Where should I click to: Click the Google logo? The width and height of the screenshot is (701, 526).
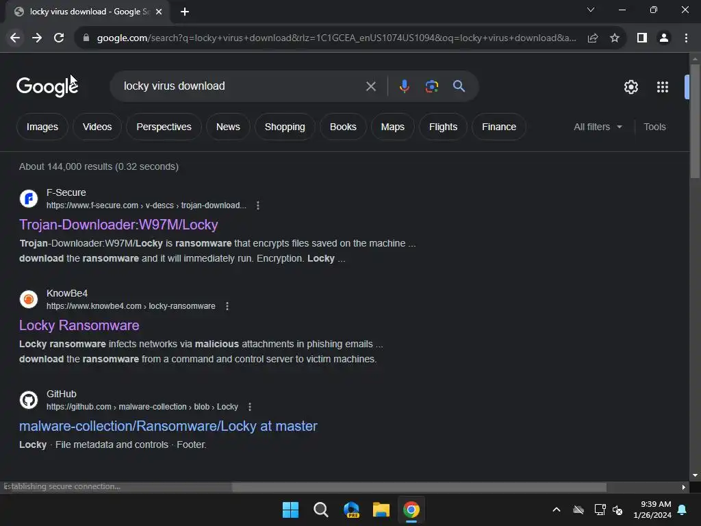click(x=47, y=86)
